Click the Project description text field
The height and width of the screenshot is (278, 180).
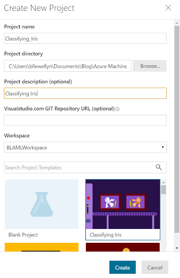click(x=85, y=93)
